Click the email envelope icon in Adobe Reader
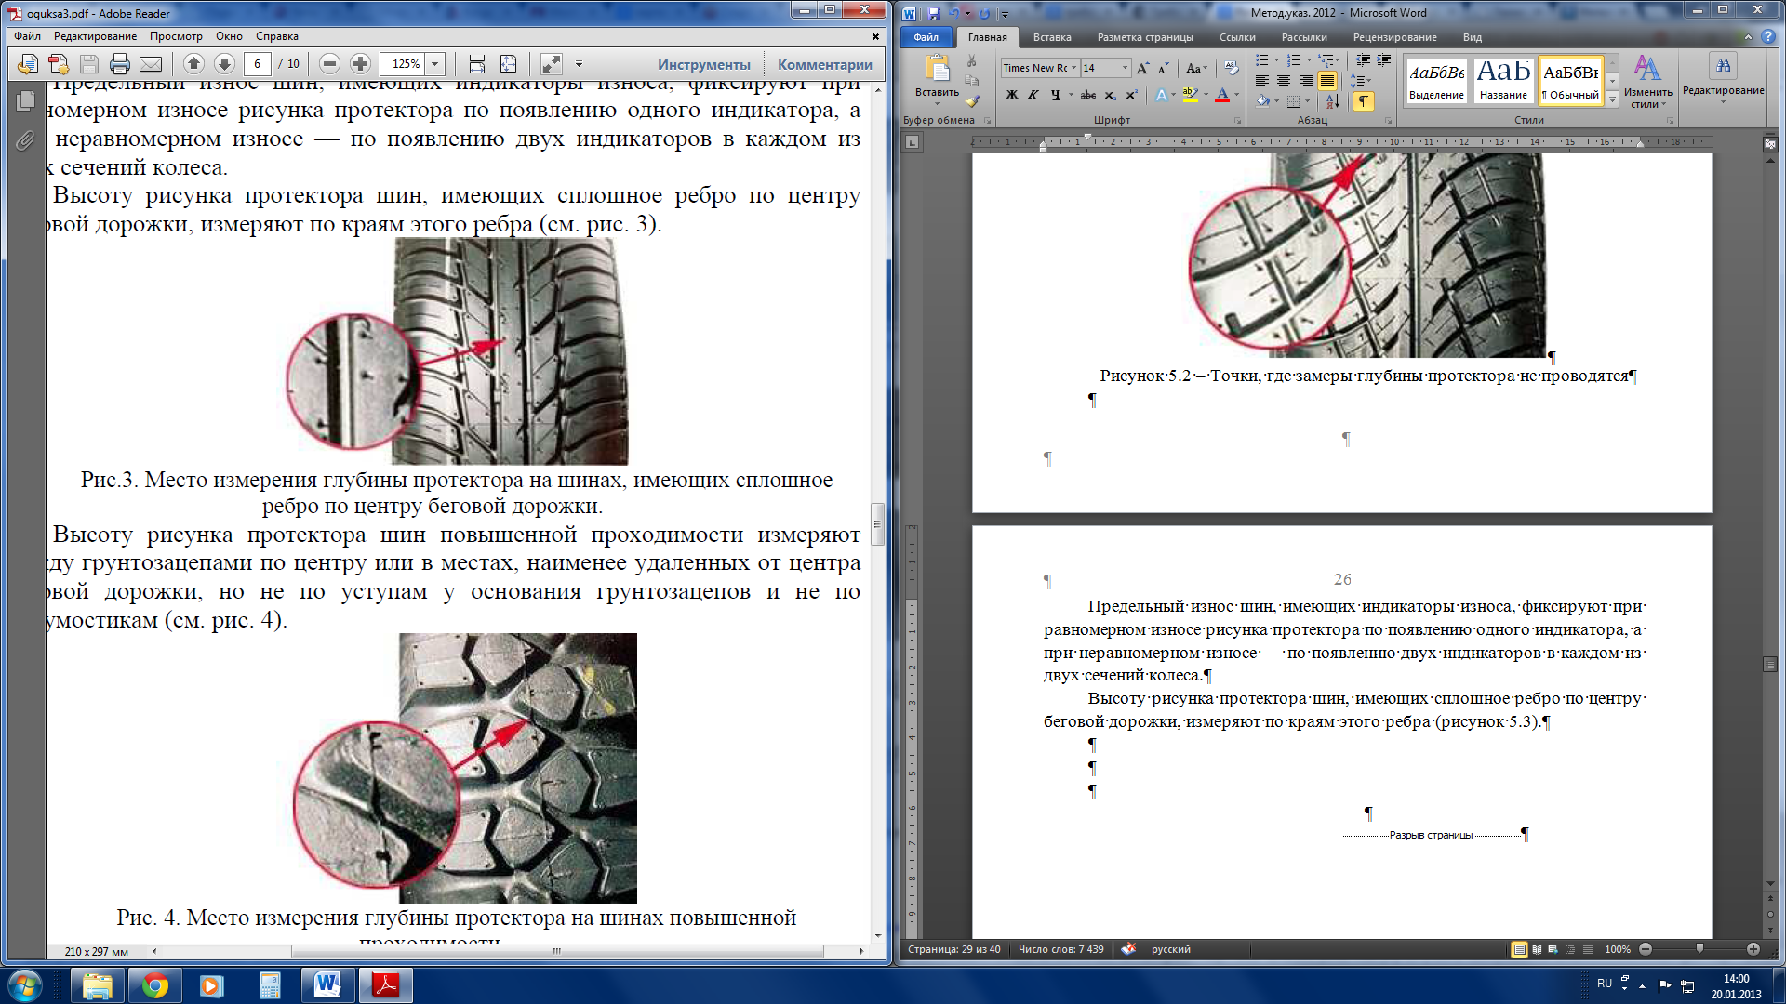1786x1004 pixels. point(151,63)
